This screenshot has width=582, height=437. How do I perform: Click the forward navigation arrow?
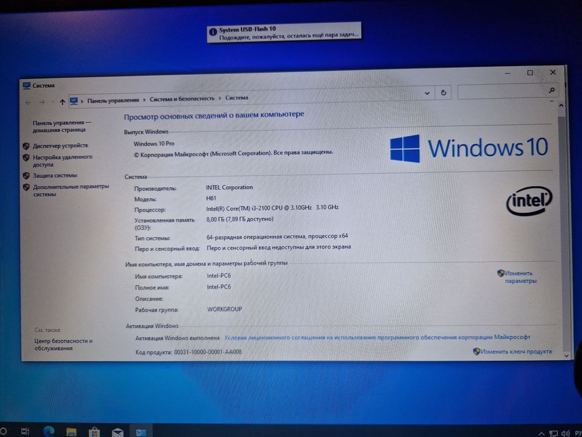(x=42, y=102)
